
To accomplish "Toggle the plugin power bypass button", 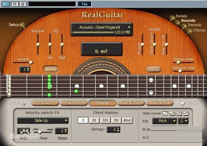I will point(6,4).
